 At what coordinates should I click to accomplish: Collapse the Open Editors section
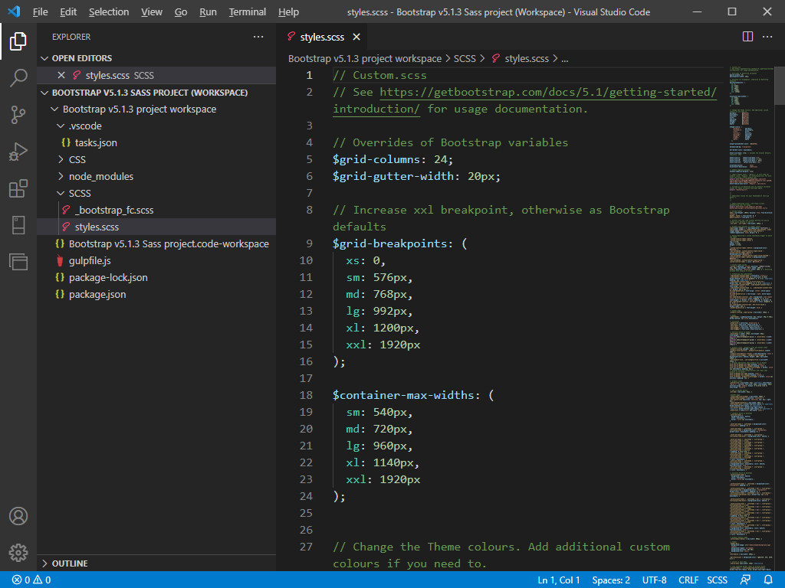[157, 58]
